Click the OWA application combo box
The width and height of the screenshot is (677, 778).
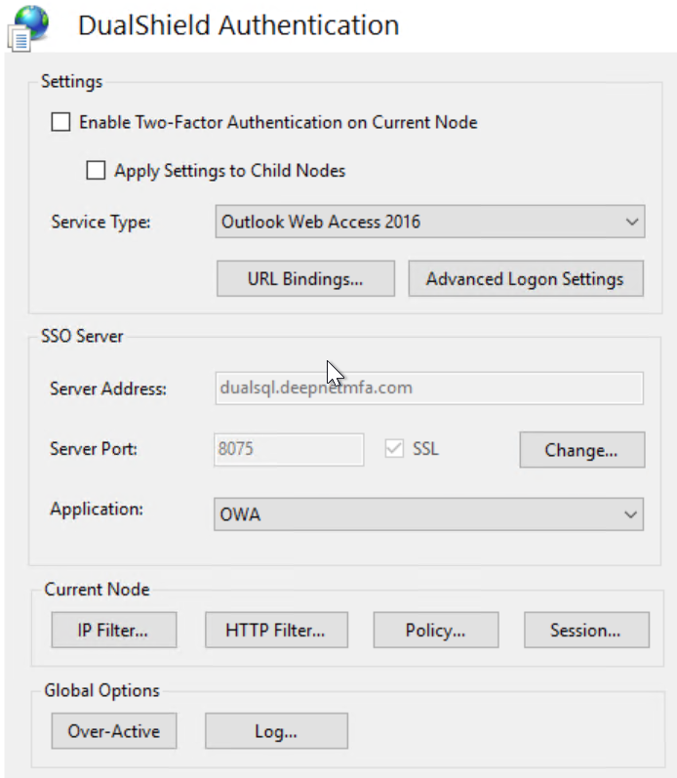coord(410,513)
